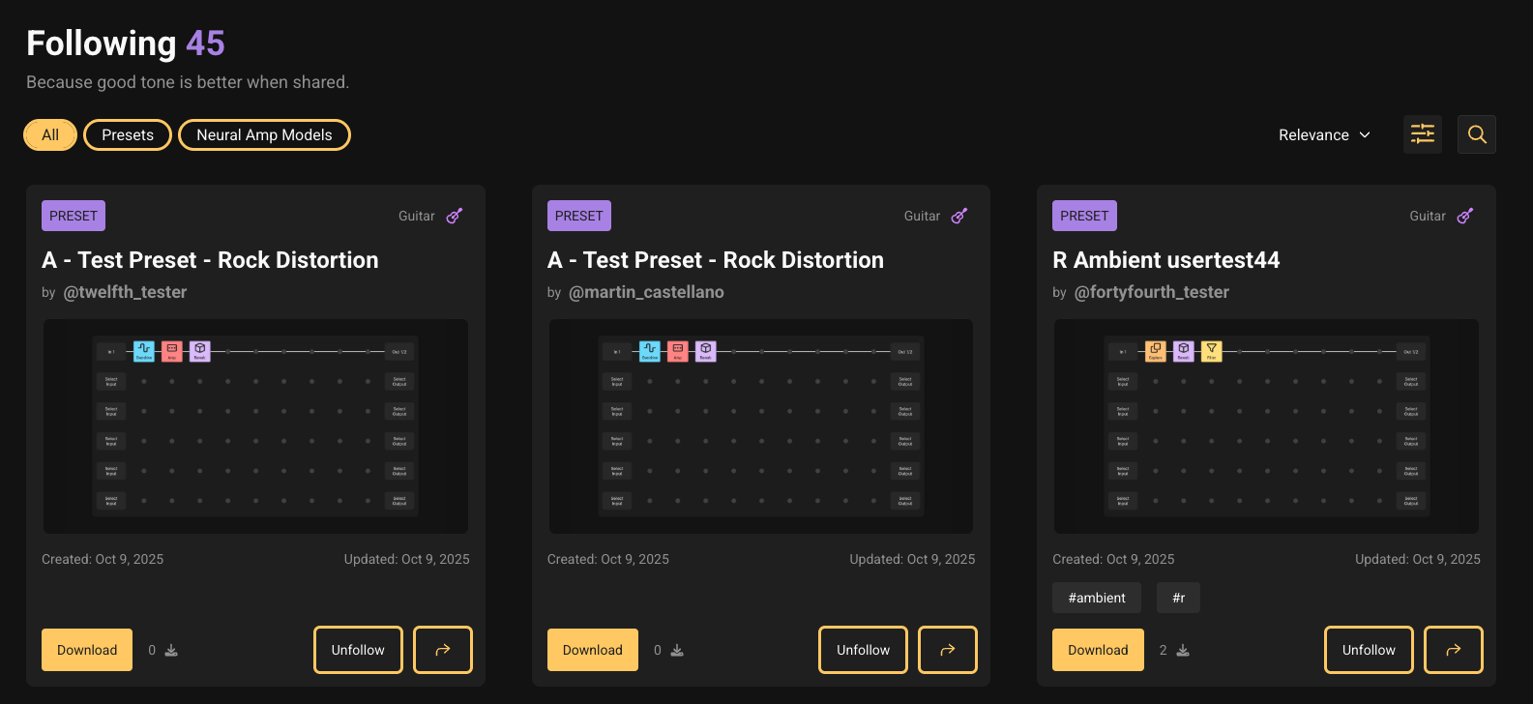
Task: Open the R Ambient usertest44 signal chain thumbnail
Action: click(1266, 426)
